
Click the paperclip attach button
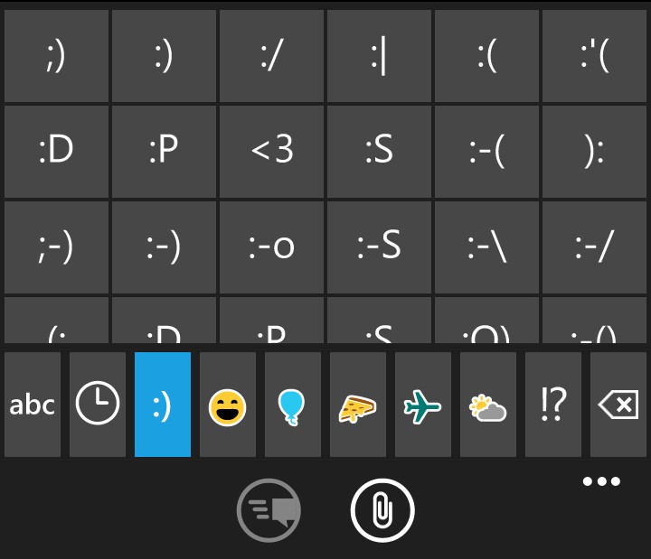pyautogui.click(x=382, y=510)
